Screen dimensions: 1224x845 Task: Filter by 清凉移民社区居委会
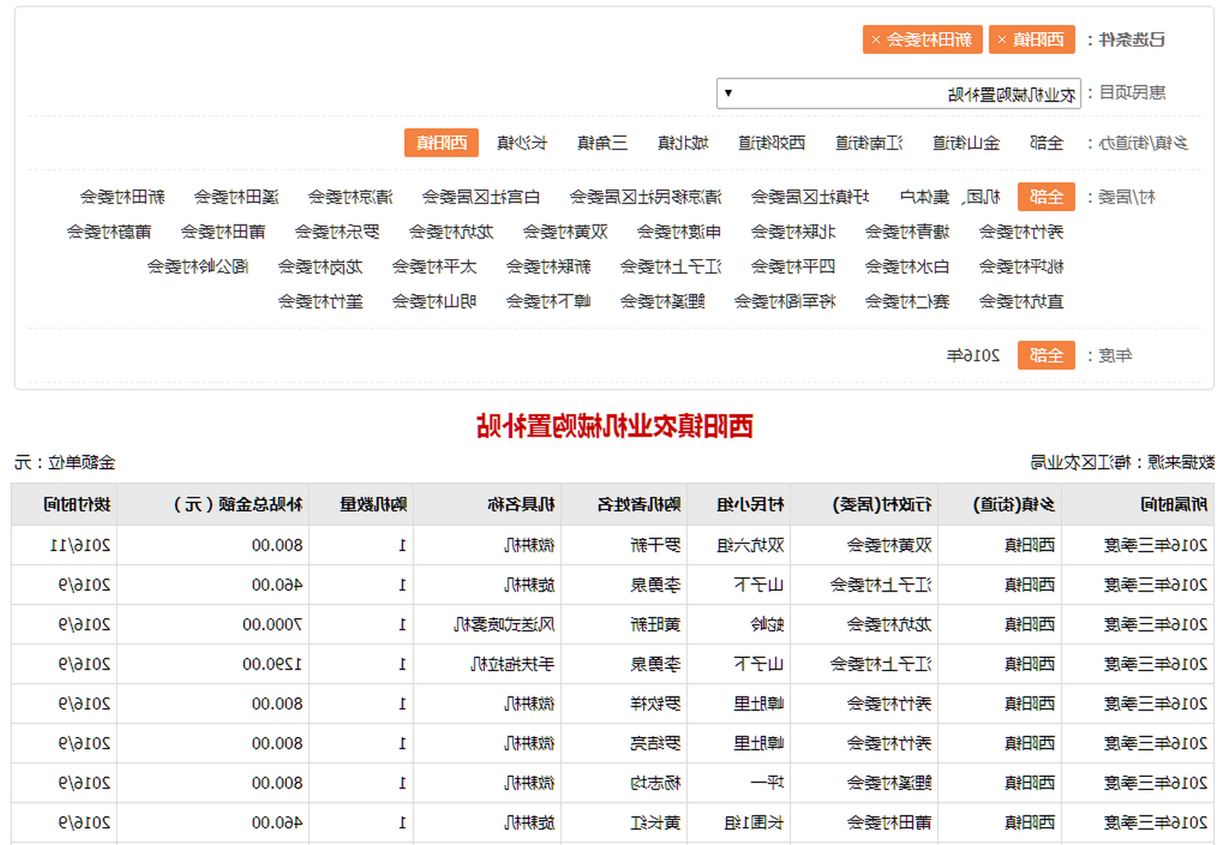[x=645, y=197]
